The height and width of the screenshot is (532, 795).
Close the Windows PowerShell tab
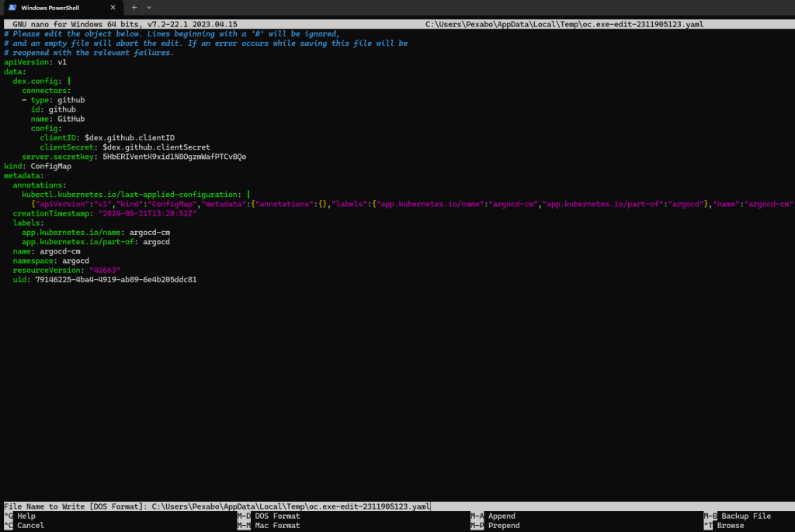point(113,8)
